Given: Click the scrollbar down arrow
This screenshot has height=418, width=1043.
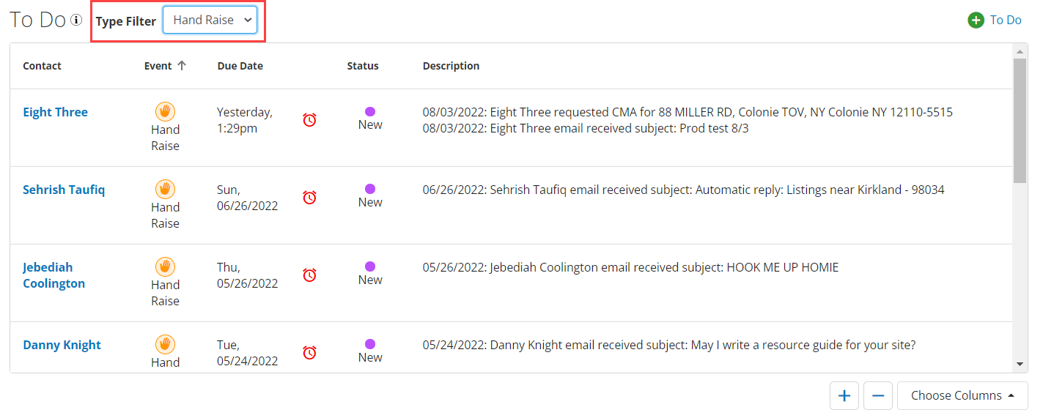Looking at the screenshot, I should (x=1020, y=364).
